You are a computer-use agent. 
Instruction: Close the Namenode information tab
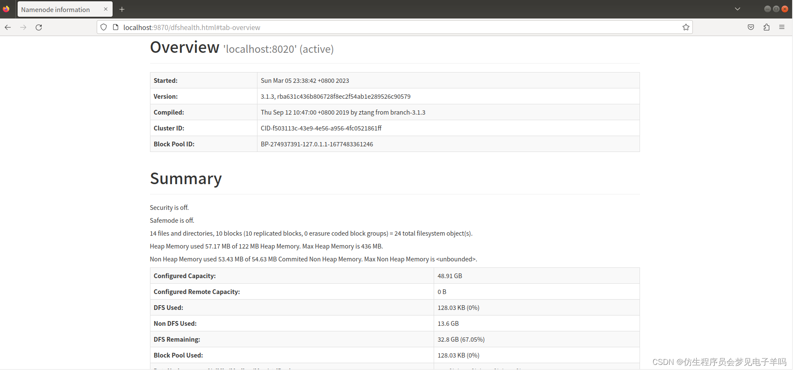pyautogui.click(x=106, y=9)
